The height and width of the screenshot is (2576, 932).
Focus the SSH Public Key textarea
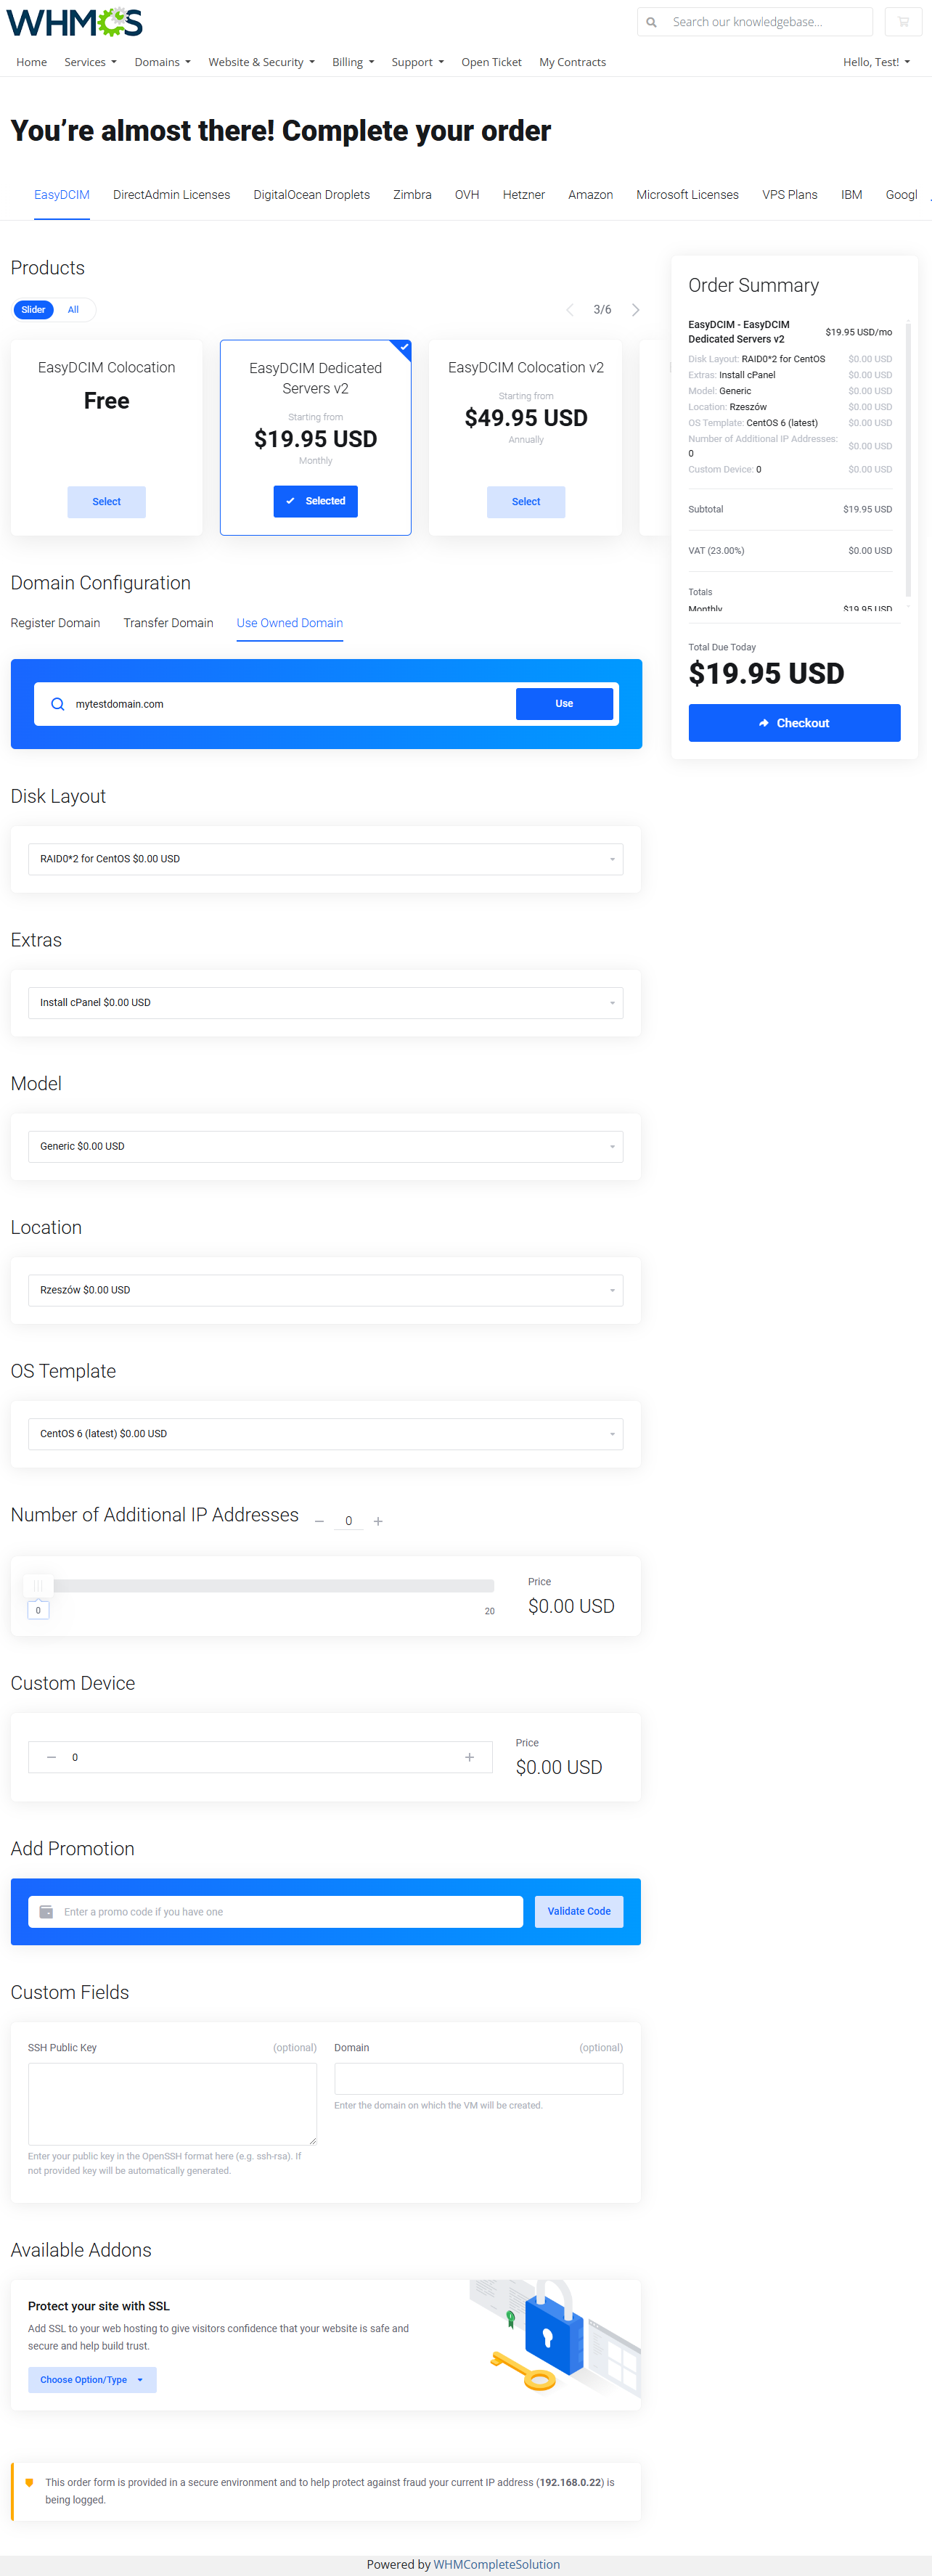click(172, 2104)
